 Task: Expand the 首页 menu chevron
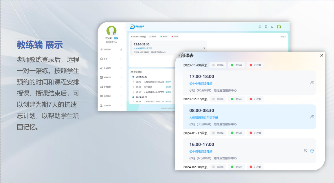click(121, 59)
